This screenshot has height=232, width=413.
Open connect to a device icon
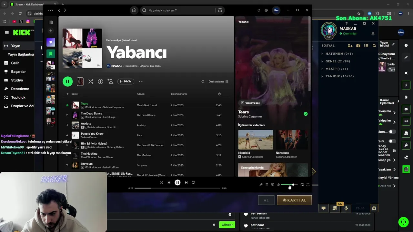[273, 185]
